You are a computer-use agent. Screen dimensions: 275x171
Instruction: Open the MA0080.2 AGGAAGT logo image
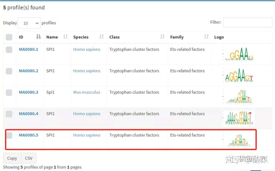(x=238, y=75)
